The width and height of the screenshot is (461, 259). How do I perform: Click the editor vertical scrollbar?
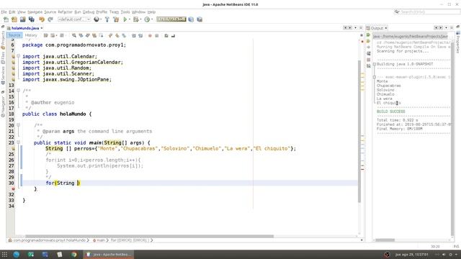pyautogui.click(x=359, y=131)
